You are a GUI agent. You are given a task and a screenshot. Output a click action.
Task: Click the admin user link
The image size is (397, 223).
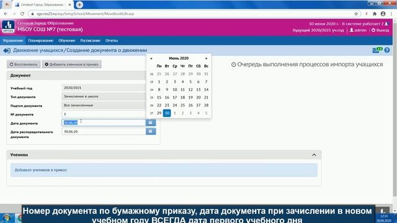click(358, 30)
